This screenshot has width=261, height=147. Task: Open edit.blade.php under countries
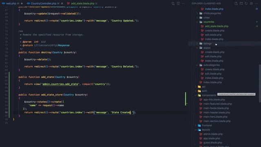(x=213, y=35)
